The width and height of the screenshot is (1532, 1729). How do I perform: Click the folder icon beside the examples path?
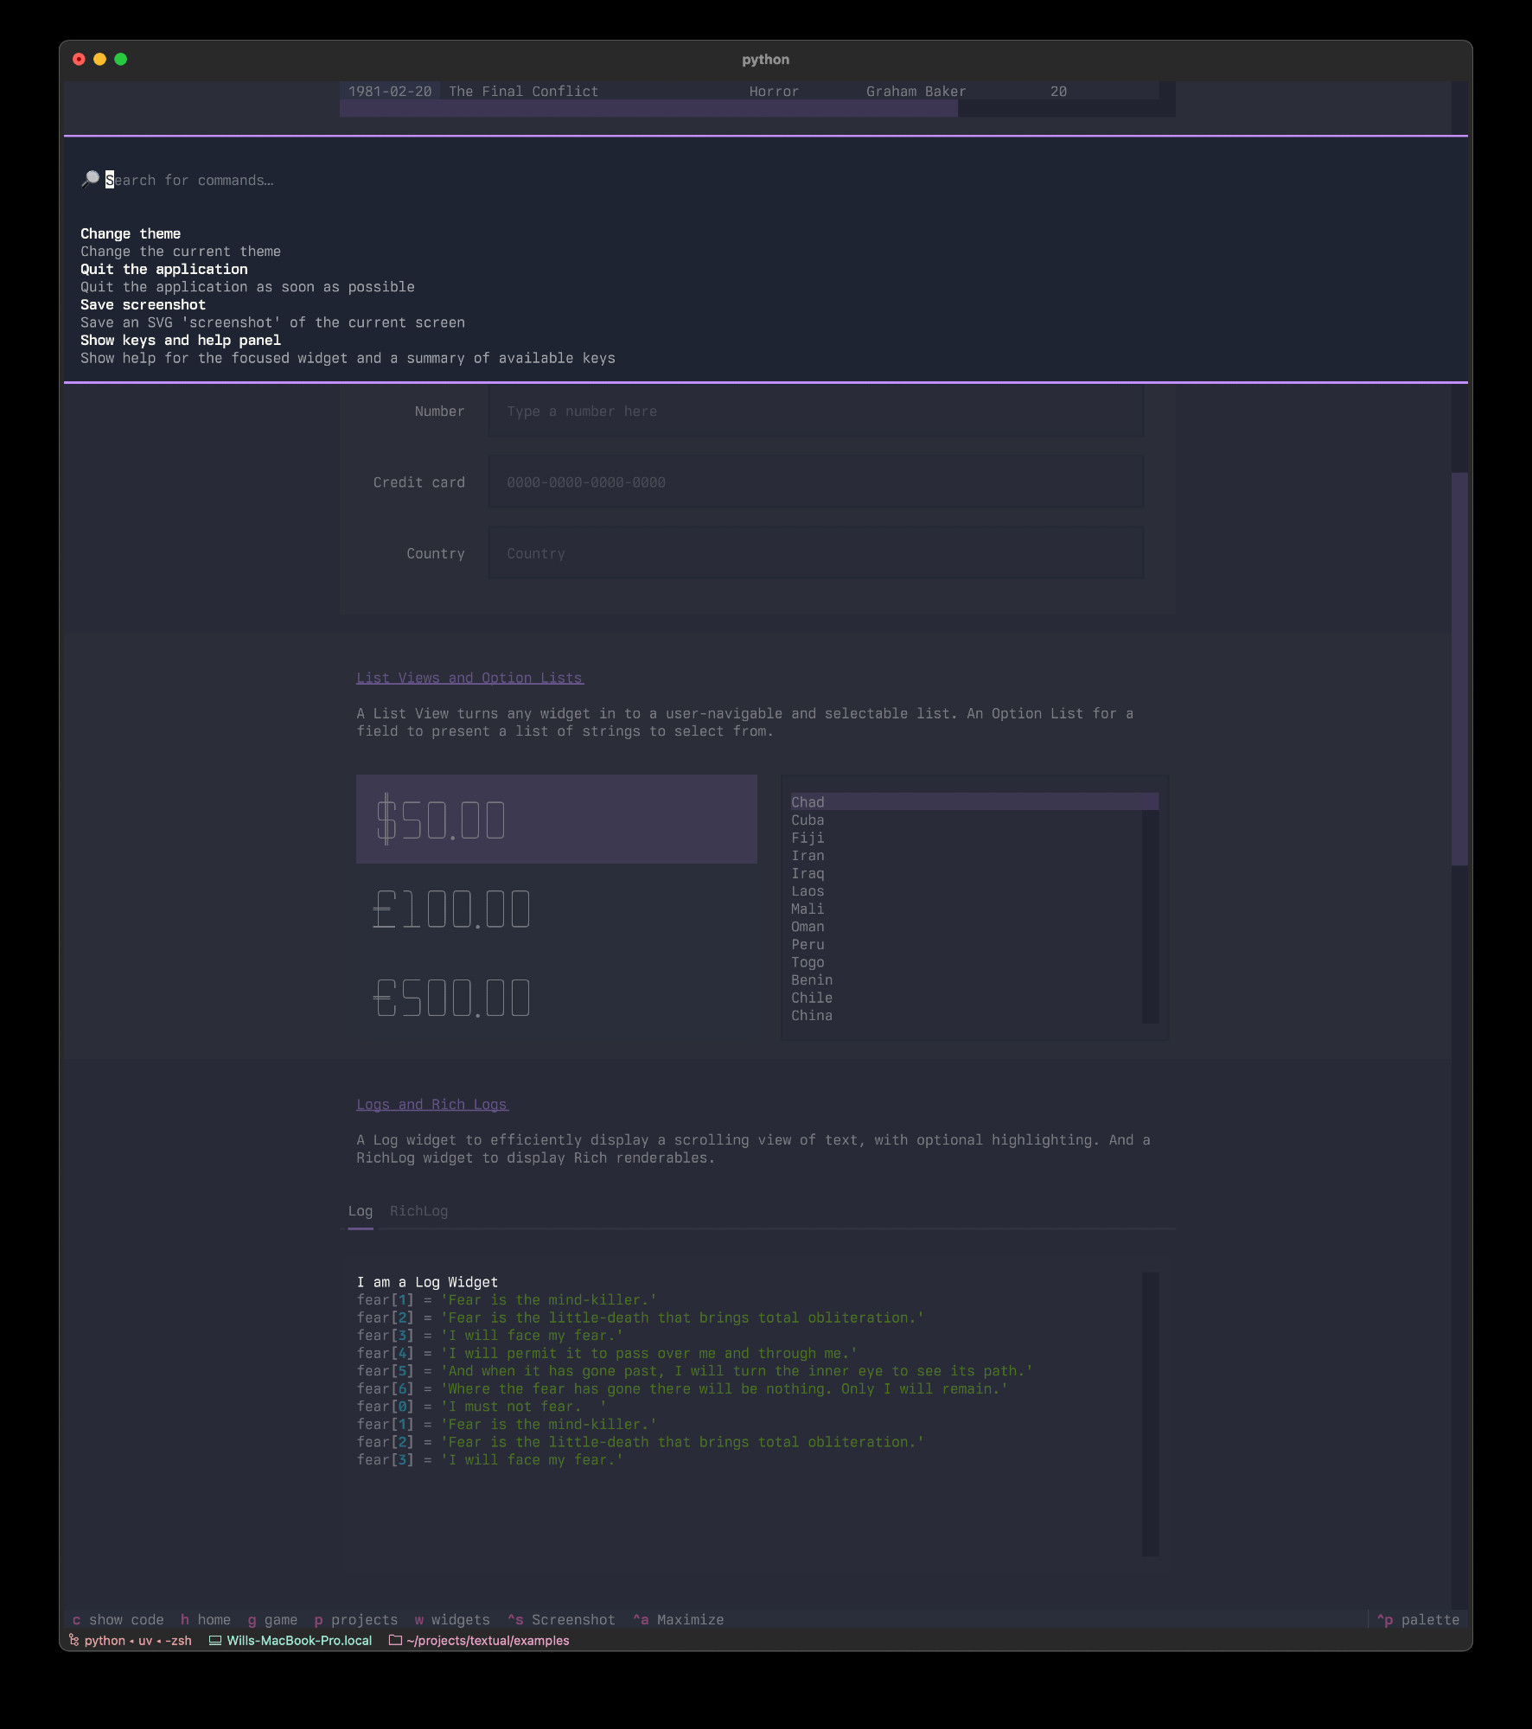[395, 1640]
